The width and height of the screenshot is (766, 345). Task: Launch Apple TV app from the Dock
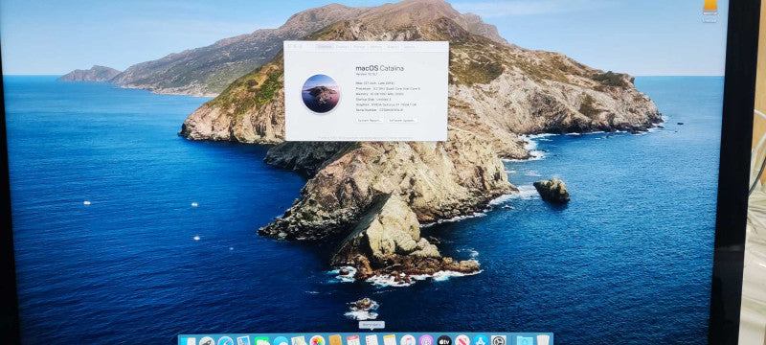(x=444, y=340)
